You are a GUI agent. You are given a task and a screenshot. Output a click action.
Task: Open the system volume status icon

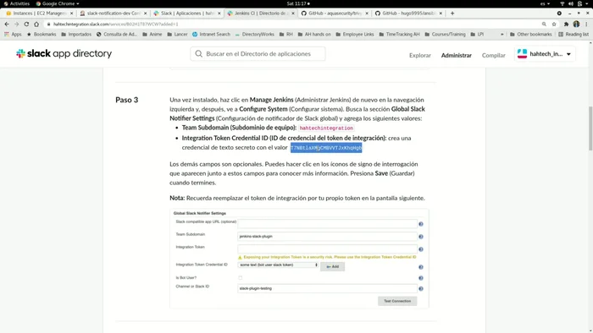pyautogui.click(x=571, y=3)
